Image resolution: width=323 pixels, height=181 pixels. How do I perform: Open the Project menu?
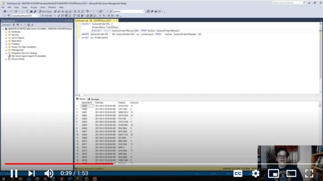tap(34, 7)
